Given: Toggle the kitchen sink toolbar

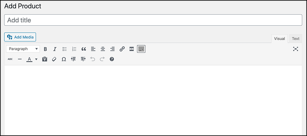Looking at the screenshot, I should (x=141, y=49).
